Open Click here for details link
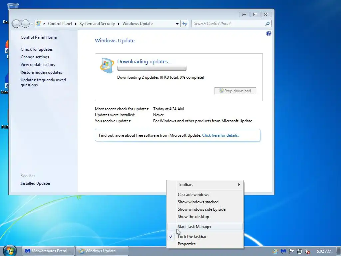 (x=220, y=135)
